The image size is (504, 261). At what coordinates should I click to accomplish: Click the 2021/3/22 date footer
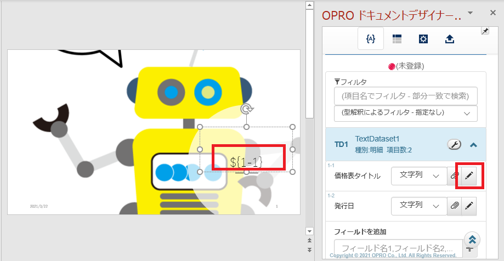coord(38,206)
